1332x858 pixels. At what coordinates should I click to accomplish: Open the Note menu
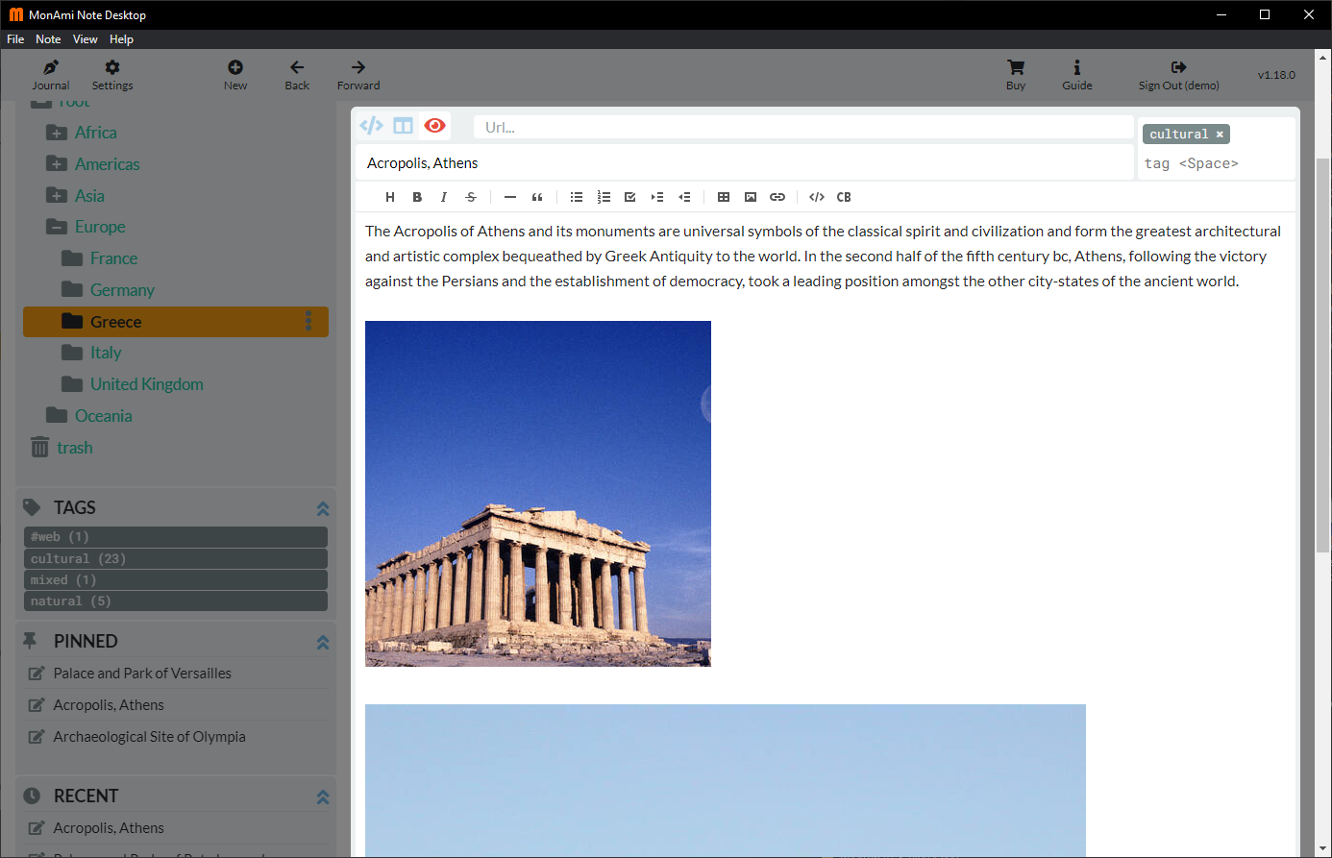point(48,39)
